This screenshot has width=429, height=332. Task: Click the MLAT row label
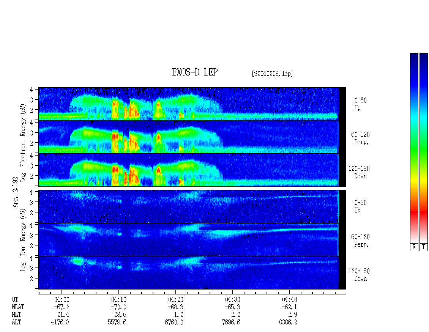18,307
